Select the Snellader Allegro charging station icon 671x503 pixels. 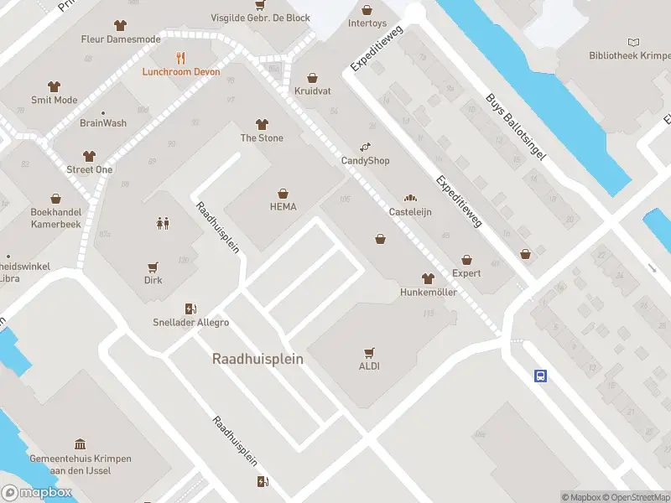191,309
